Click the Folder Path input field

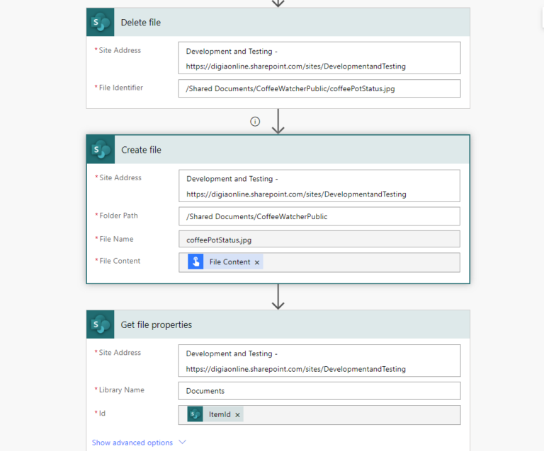point(319,216)
